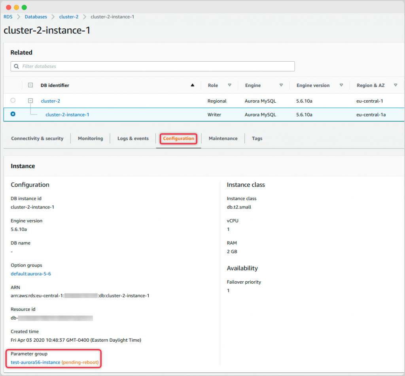Click the "db.t2.small" instance class value
Screen dimensions: 405x376
coord(239,207)
